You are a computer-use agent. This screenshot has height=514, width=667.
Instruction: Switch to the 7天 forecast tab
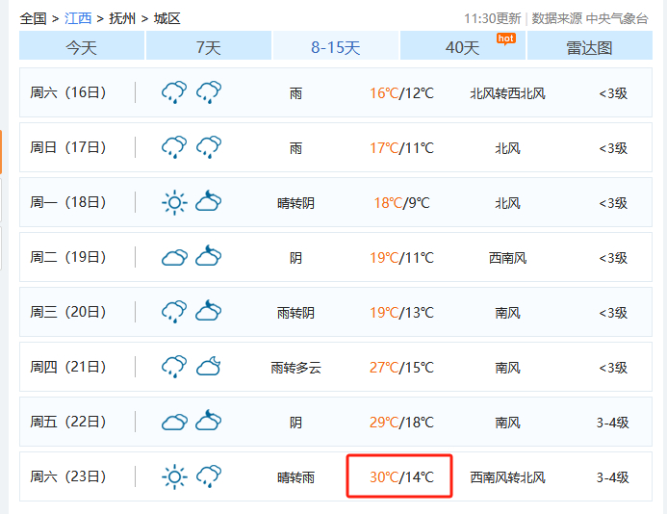click(x=209, y=46)
